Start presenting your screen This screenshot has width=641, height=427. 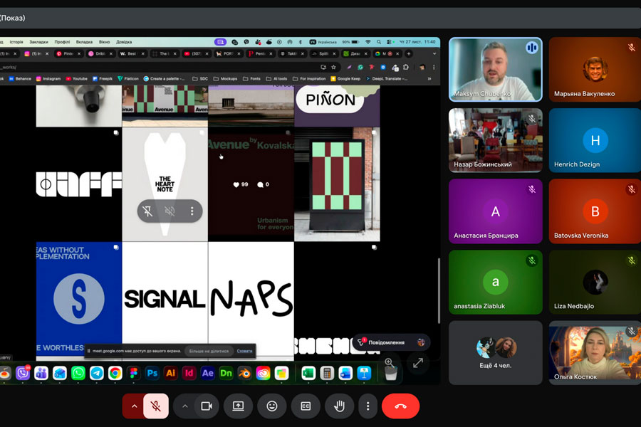(238, 406)
